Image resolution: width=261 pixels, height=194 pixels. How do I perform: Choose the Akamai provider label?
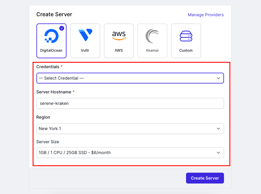click(152, 50)
